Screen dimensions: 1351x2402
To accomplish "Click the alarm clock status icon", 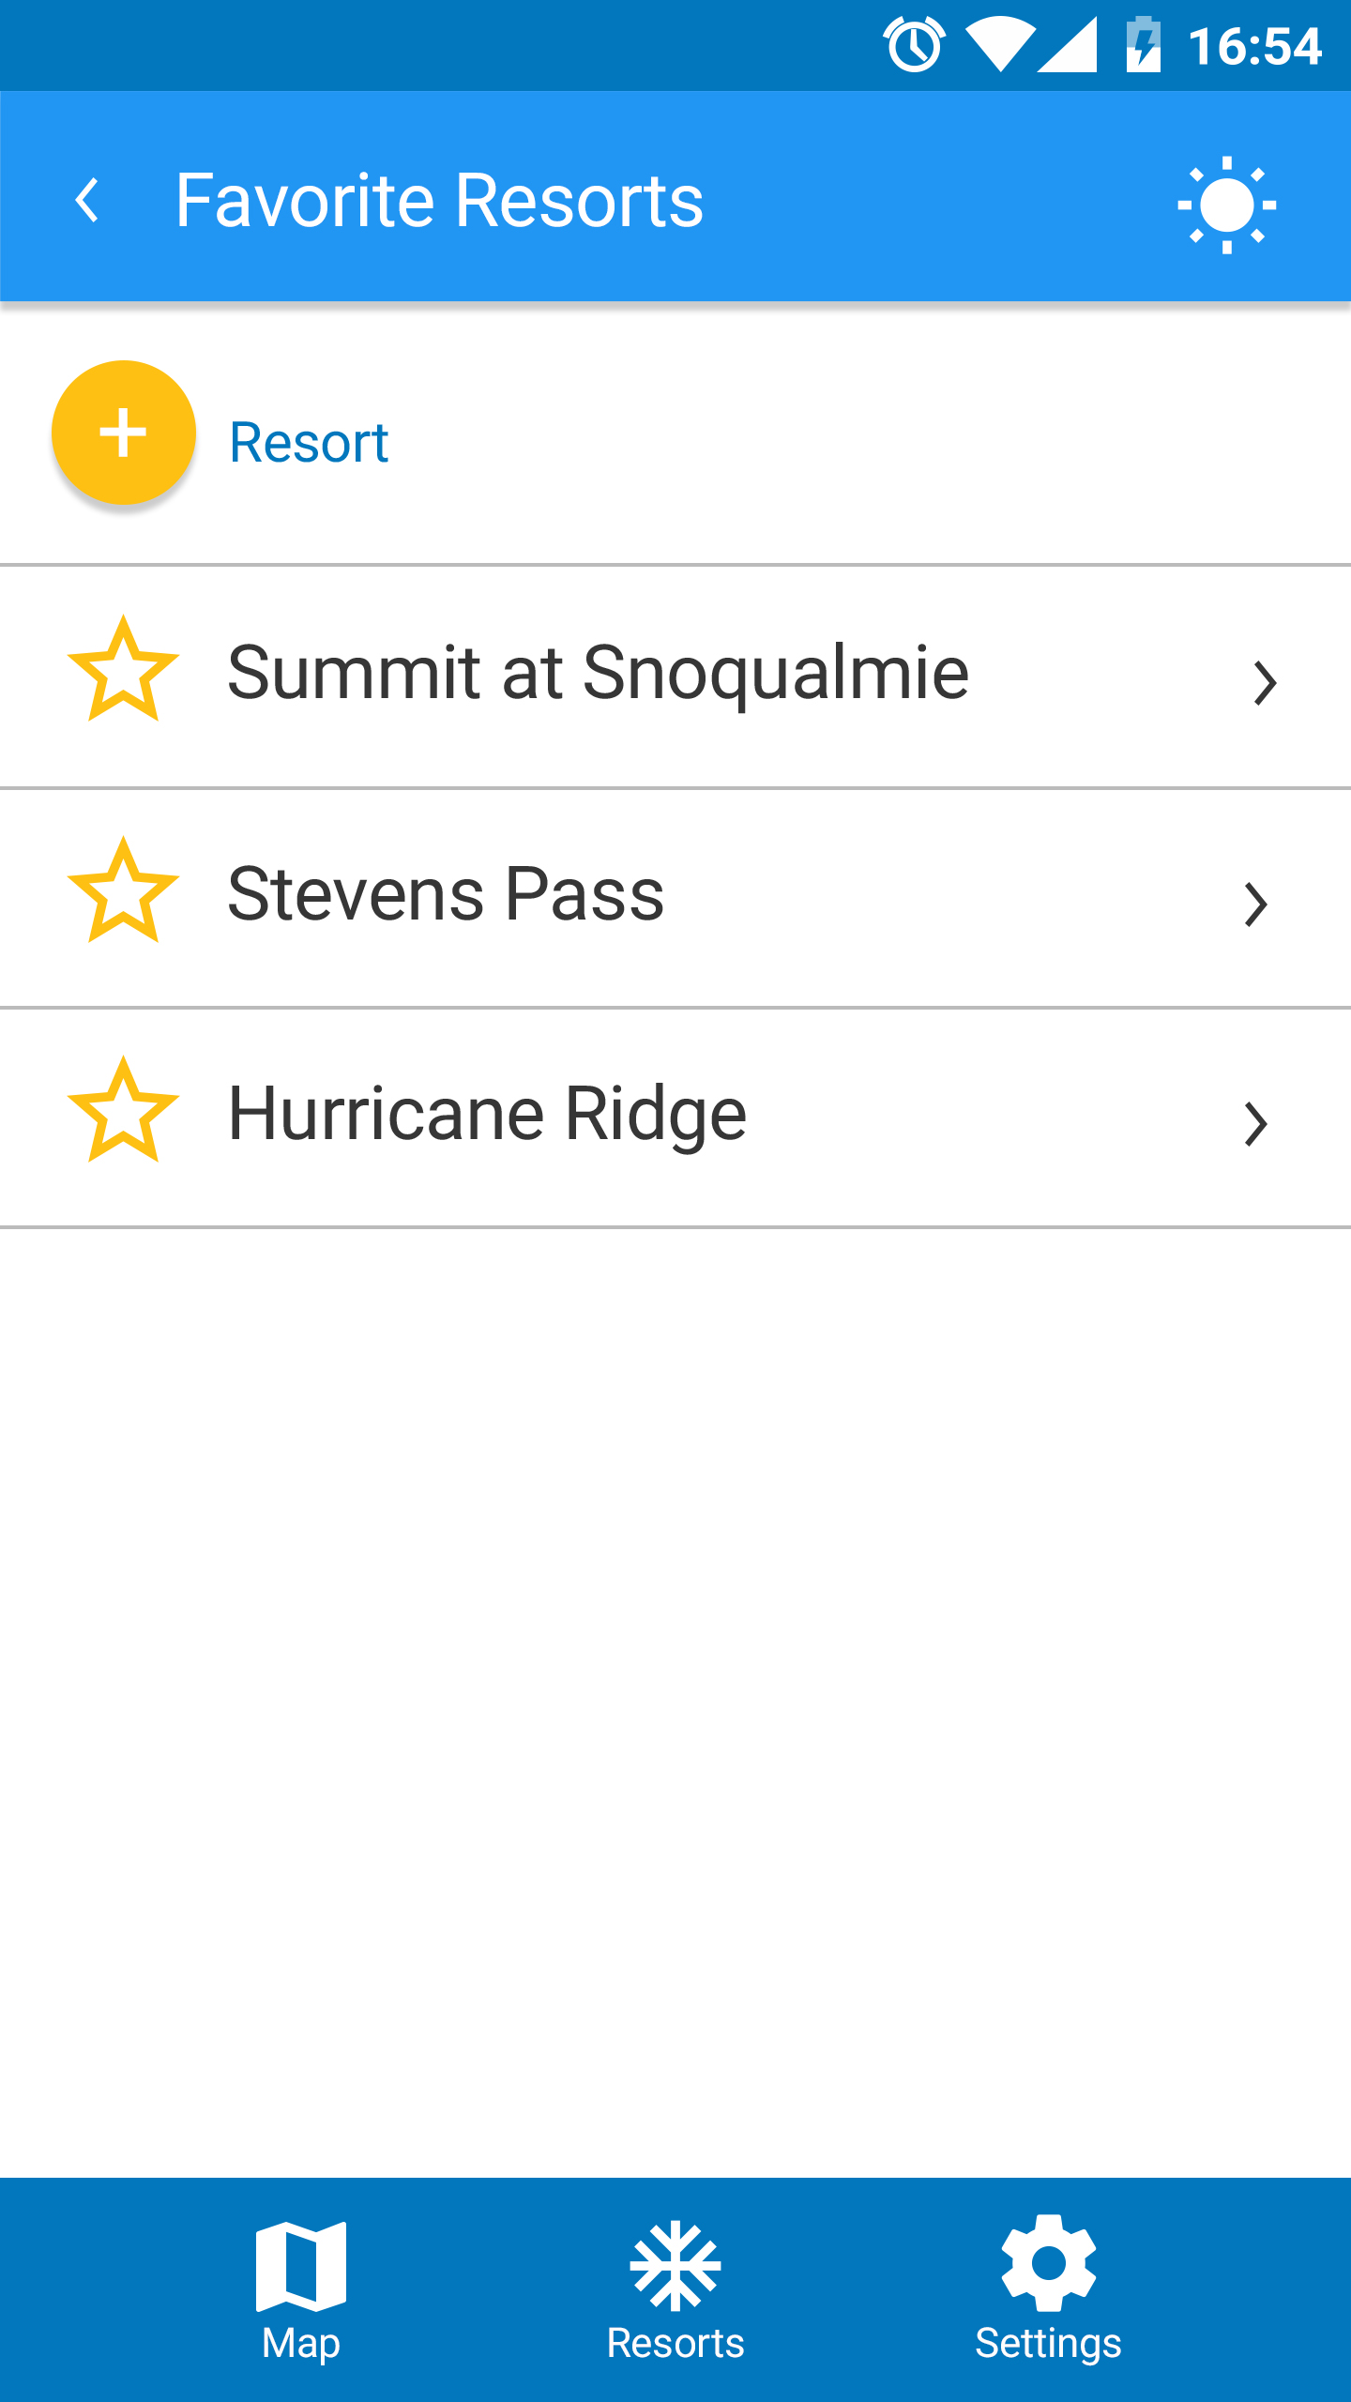I will click(915, 45).
